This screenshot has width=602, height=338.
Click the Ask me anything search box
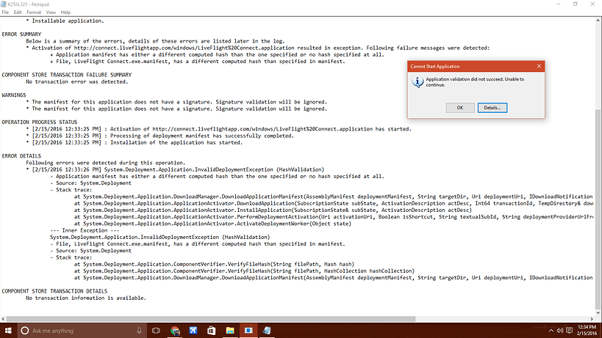82,331
